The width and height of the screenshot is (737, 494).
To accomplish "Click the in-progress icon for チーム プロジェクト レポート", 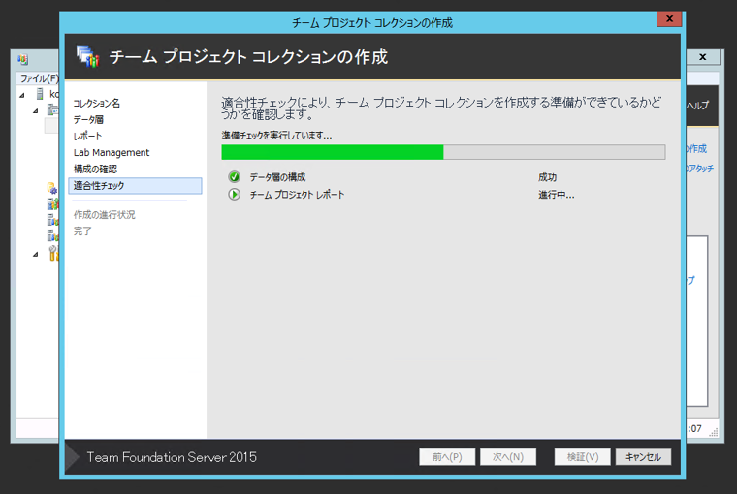I will [234, 194].
